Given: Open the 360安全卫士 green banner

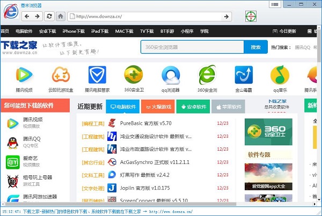Looking at the screenshot, I should pos(268,132).
